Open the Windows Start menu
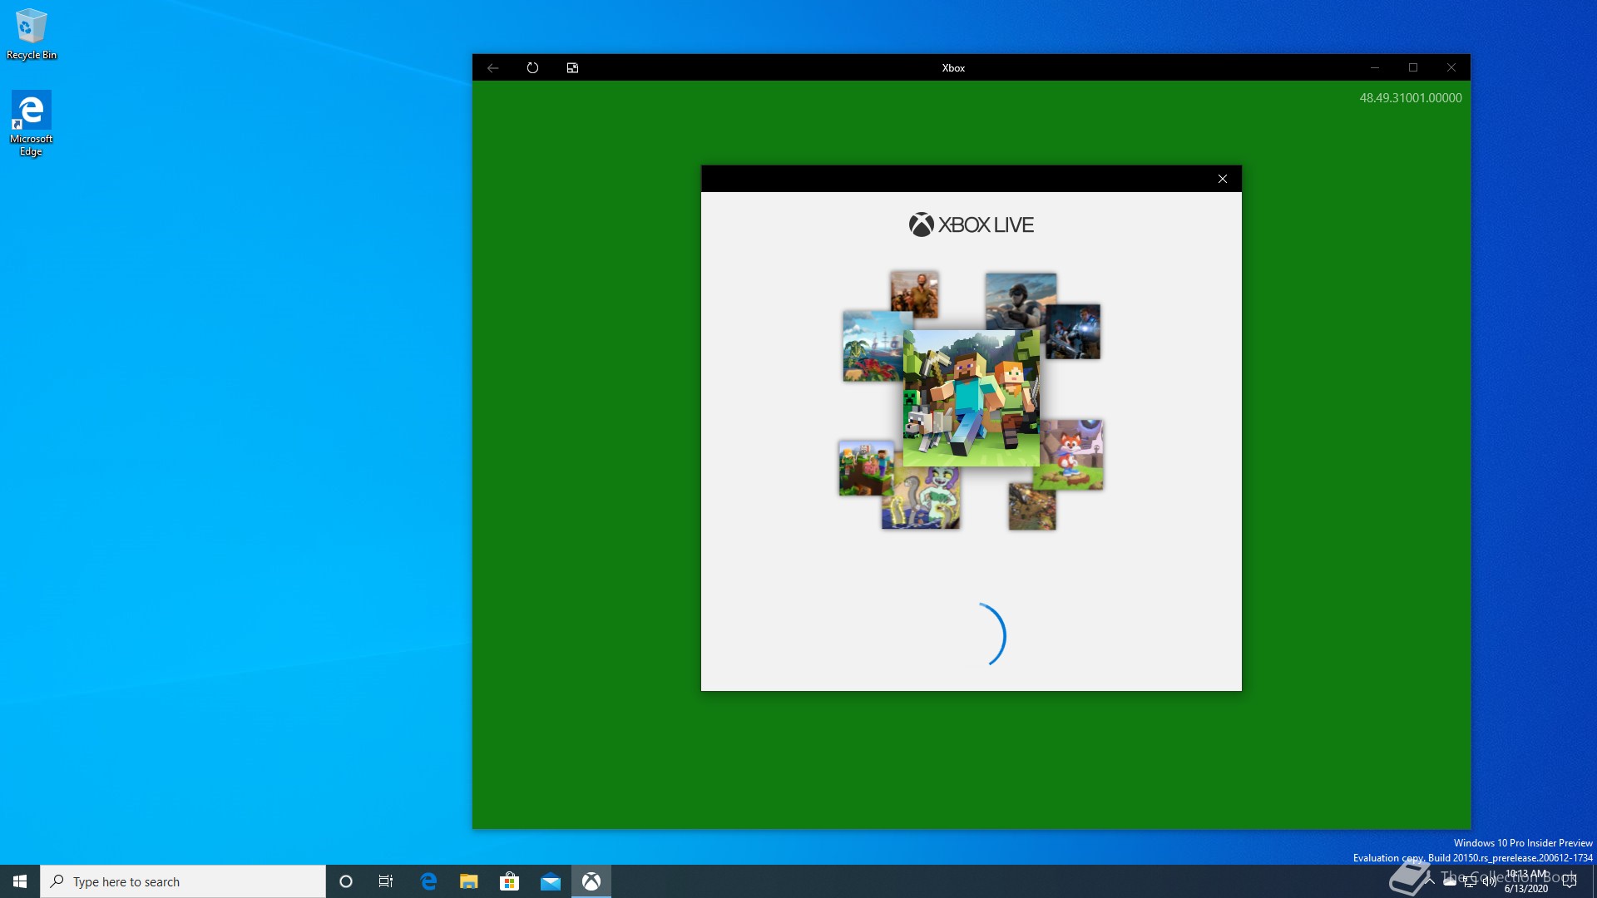1597x898 pixels. (20, 881)
